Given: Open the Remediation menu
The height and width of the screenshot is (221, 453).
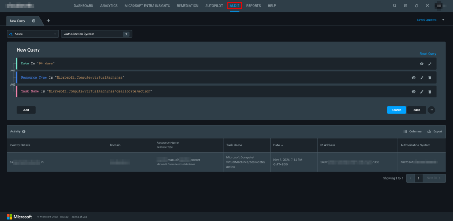Looking at the screenshot, I should [x=188, y=6].
